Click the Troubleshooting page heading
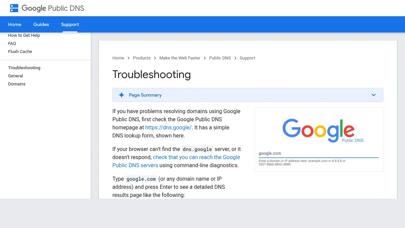Viewport: 405px width, 228px height. pos(152,74)
